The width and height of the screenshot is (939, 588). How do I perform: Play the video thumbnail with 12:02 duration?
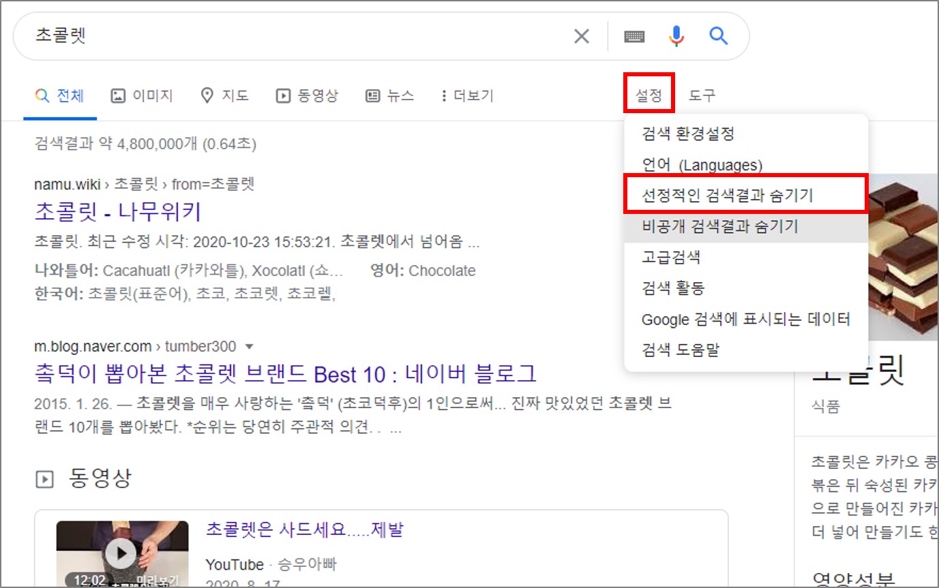[122, 555]
